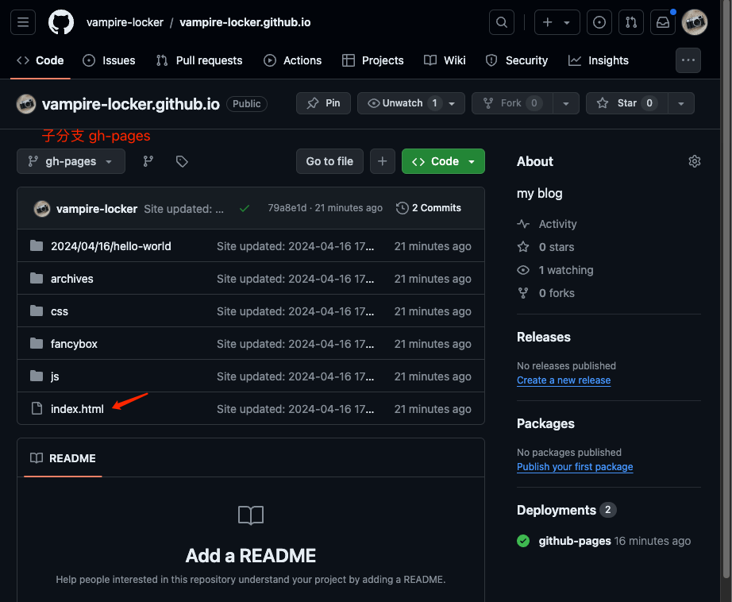Image resolution: width=732 pixels, height=602 pixels.
Task: Click the Releases heading
Action: (543, 337)
